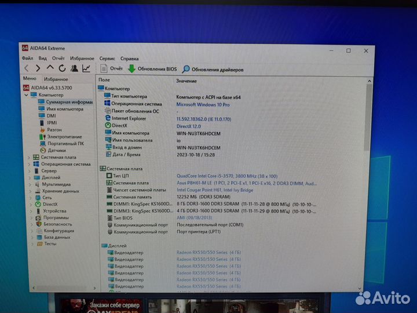Select the Электропитание battery icon
Image resolution: width=417 pixels, height=313 pixels.
(x=42, y=137)
